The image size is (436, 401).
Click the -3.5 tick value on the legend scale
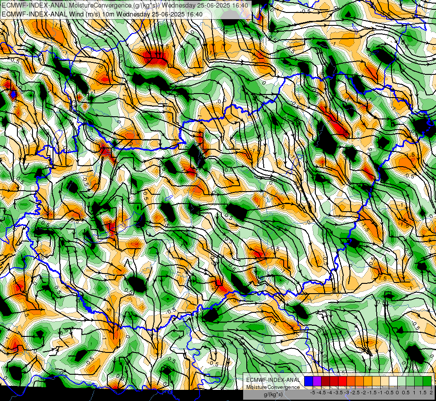click(338, 393)
